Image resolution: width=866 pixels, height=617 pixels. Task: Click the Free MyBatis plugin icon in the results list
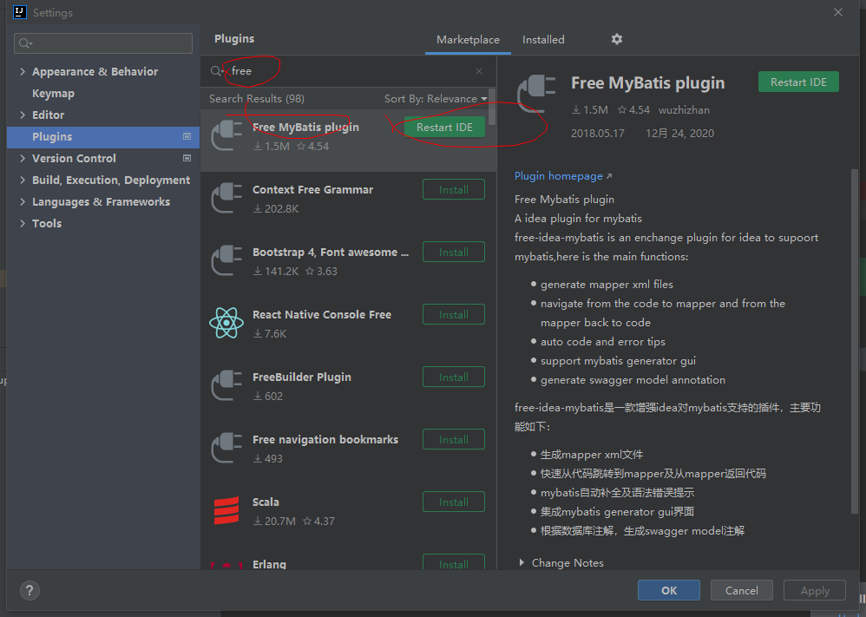[x=226, y=136]
